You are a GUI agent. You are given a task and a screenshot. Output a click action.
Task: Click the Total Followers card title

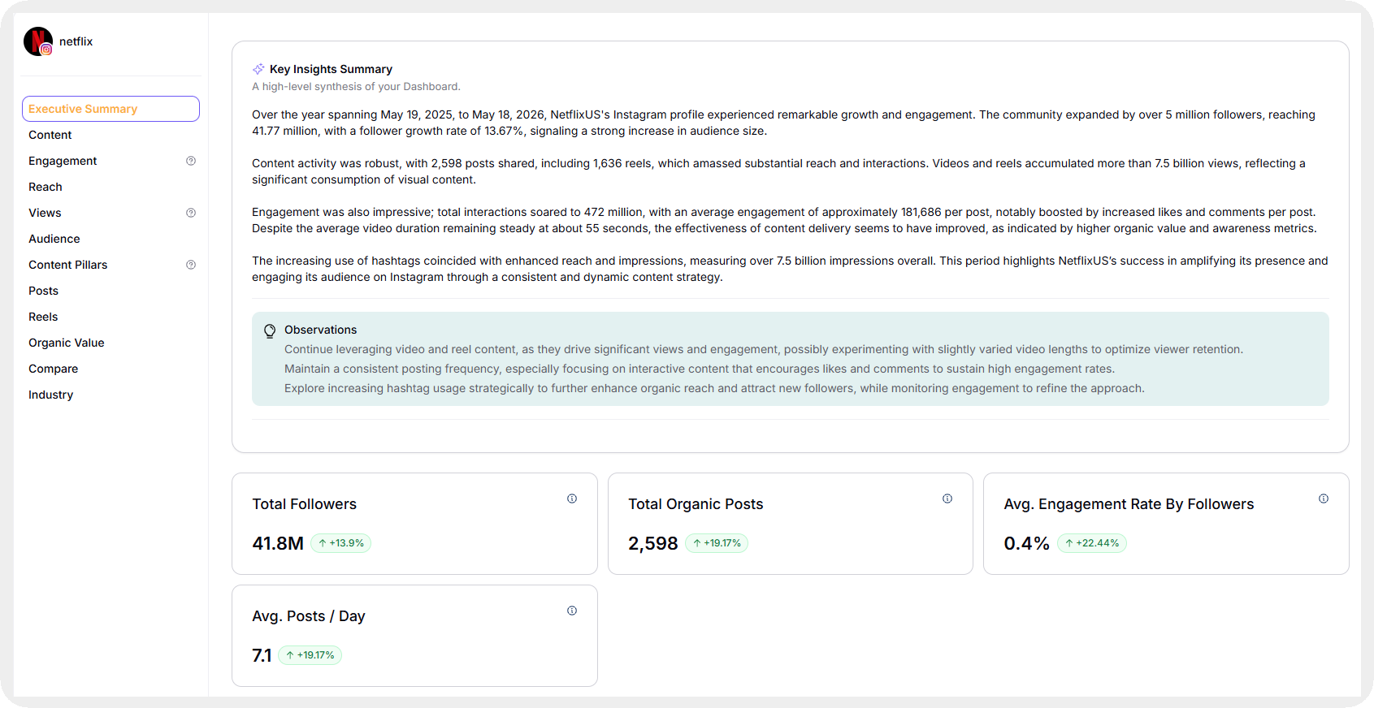pyautogui.click(x=305, y=504)
